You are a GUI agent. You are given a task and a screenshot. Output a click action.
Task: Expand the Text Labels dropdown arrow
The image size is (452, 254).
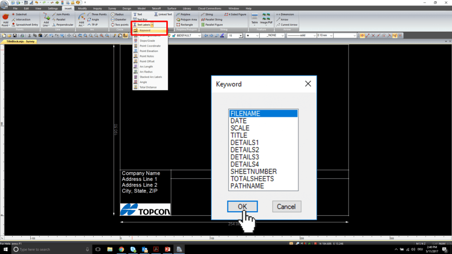click(x=152, y=25)
